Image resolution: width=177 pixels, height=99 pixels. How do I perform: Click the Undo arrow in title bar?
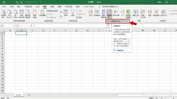pyautogui.click(x=8, y=2)
